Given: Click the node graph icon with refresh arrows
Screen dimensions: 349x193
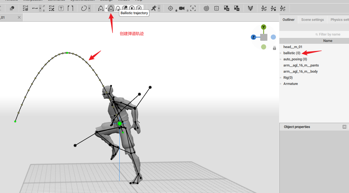Looking at the screenshot, I should click(x=283, y=9).
